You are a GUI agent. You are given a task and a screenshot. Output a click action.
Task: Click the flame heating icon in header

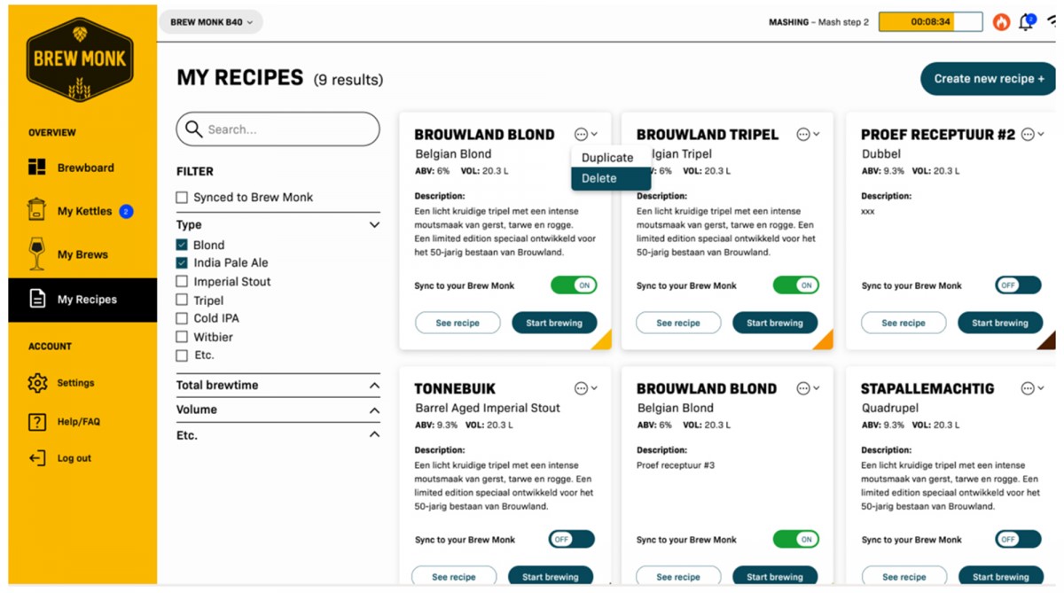tap(1001, 22)
